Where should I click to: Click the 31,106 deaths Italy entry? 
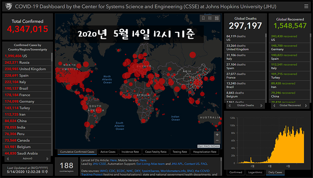click(245, 57)
